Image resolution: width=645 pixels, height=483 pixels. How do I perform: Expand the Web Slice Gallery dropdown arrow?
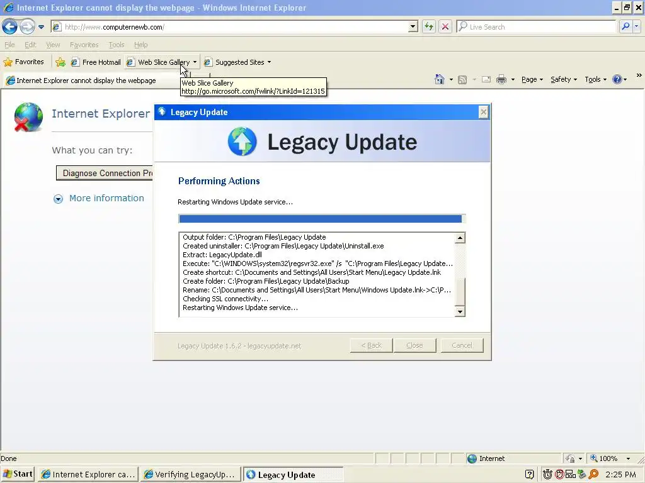pos(195,62)
